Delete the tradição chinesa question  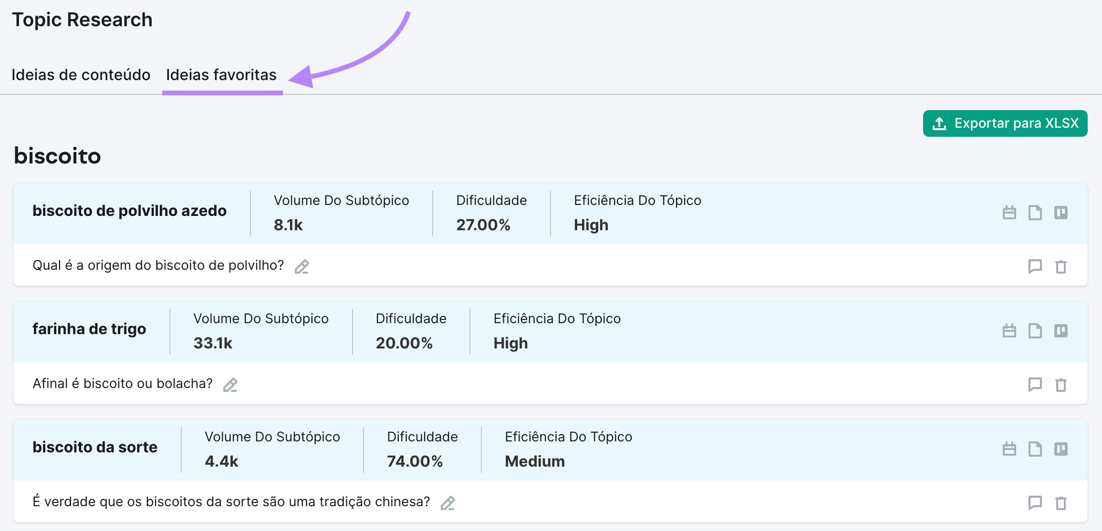coord(1061,503)
